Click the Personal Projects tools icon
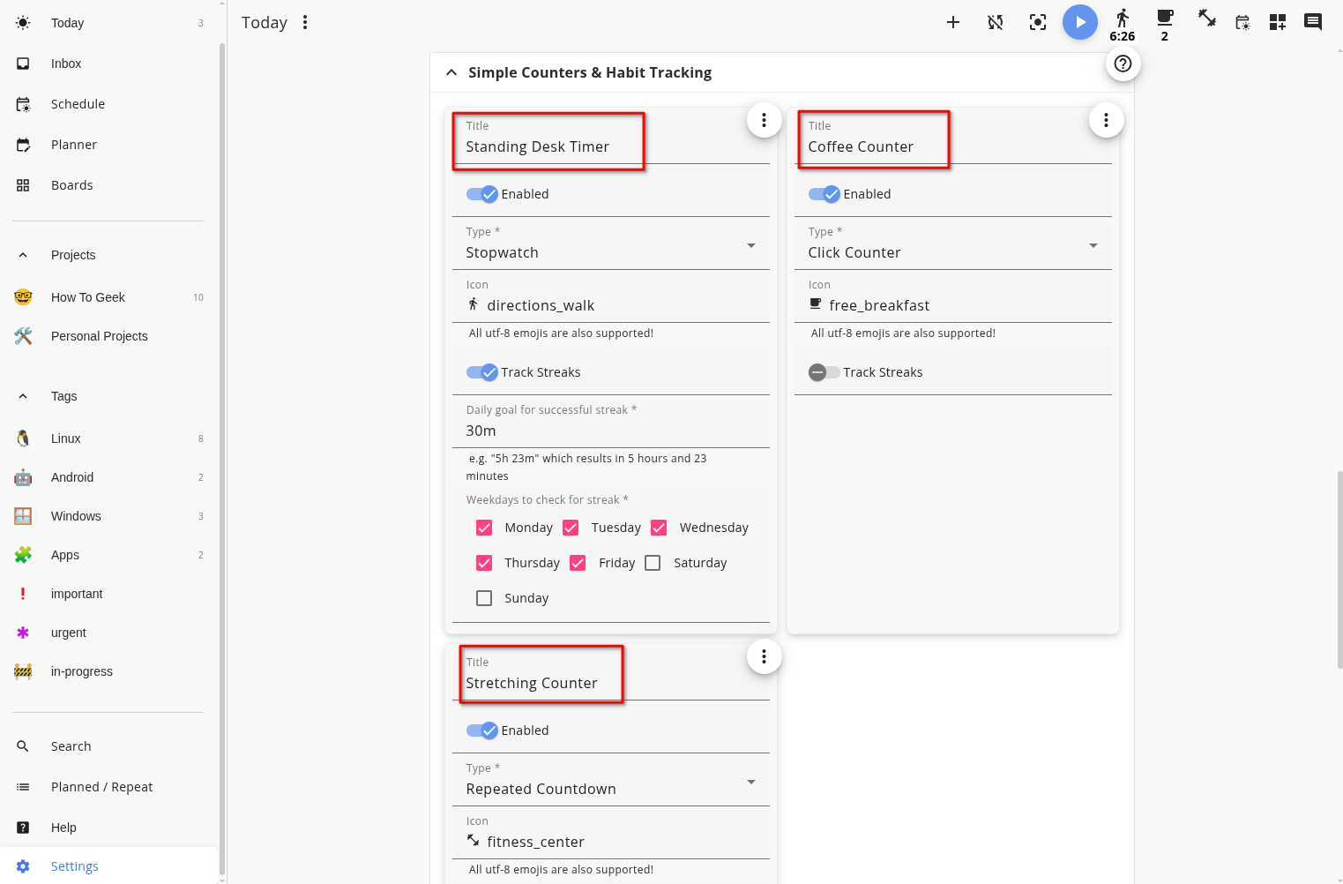Image resolution: width=1343 pixels, height=884 pixels. (x=23, y=336)
